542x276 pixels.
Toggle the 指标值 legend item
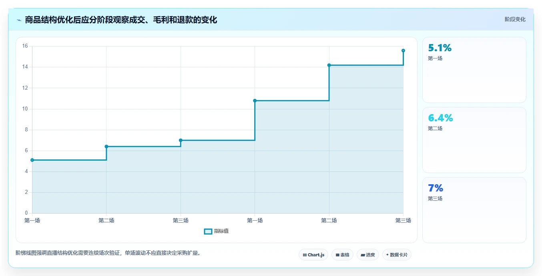coord(217,231)
